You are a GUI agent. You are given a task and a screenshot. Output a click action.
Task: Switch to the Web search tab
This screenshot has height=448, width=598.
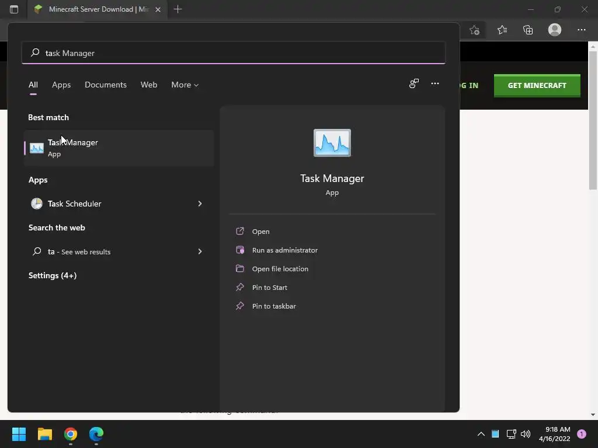pyautogui.click(x=149, y=85)
